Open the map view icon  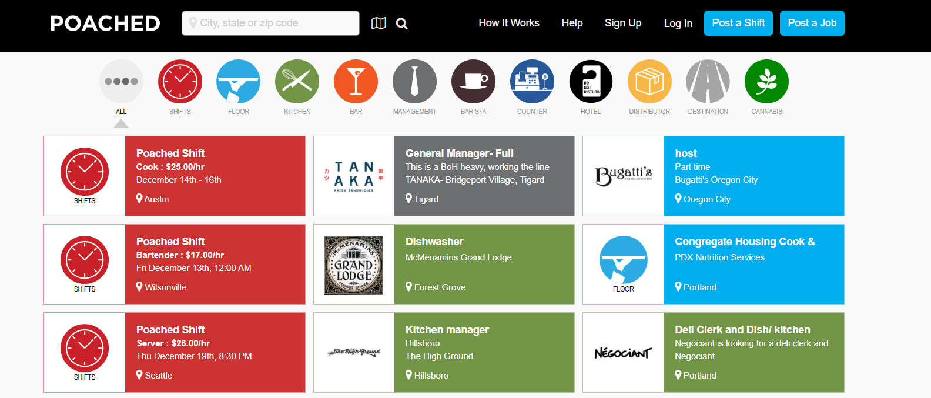379,23
